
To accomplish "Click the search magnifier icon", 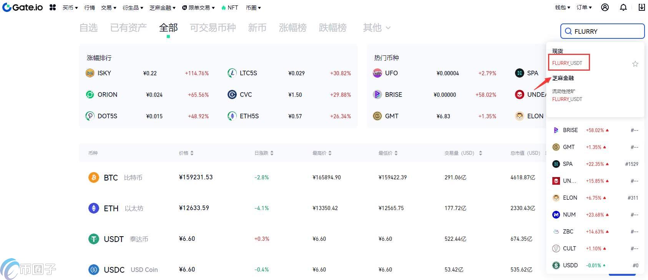I will (x=568, y=31).
